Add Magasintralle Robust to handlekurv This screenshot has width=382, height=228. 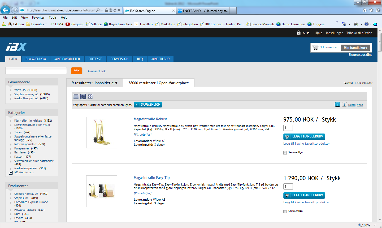tap(304, 137)
